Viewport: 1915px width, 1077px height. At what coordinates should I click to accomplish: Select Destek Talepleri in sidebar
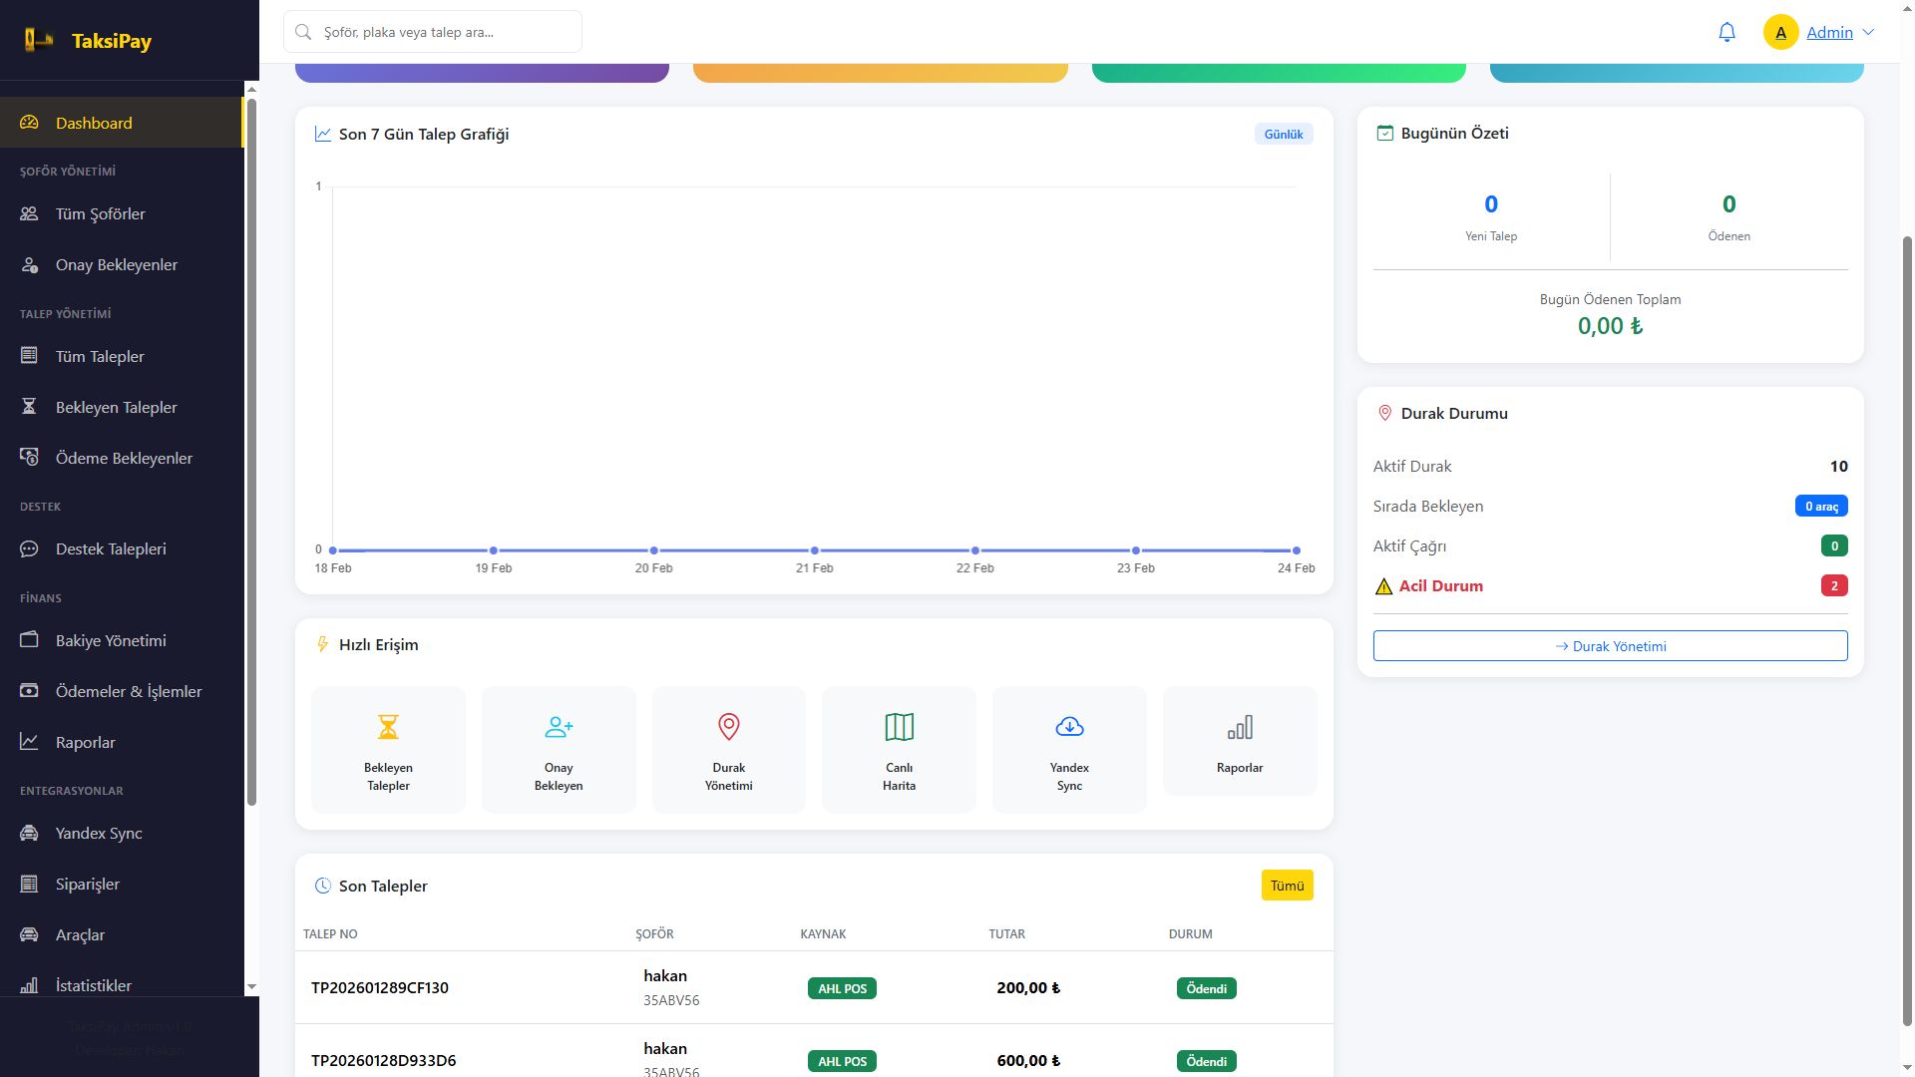tap(111, 548)
